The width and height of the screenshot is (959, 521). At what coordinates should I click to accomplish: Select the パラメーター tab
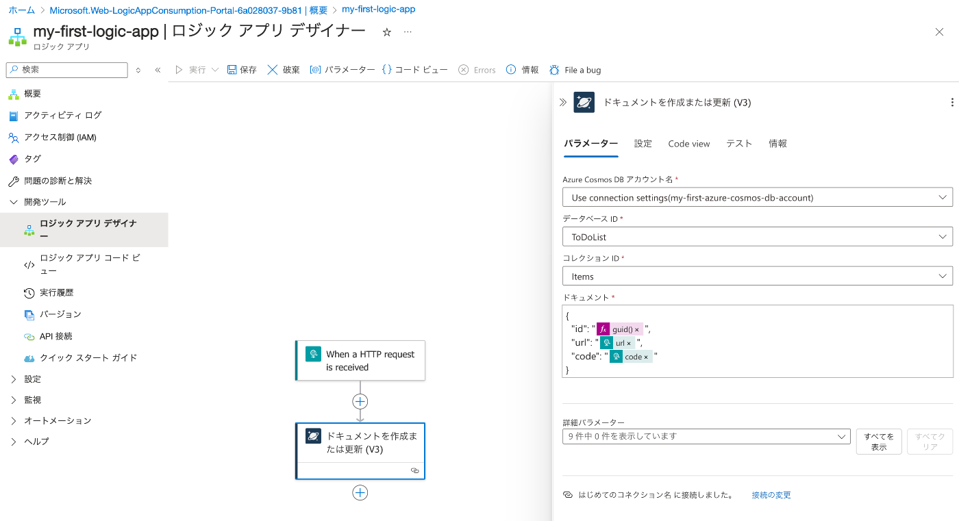590,144
